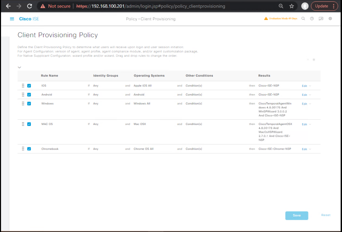Go back to the previous browser page

pyautogui.click(x=8, y=6)
